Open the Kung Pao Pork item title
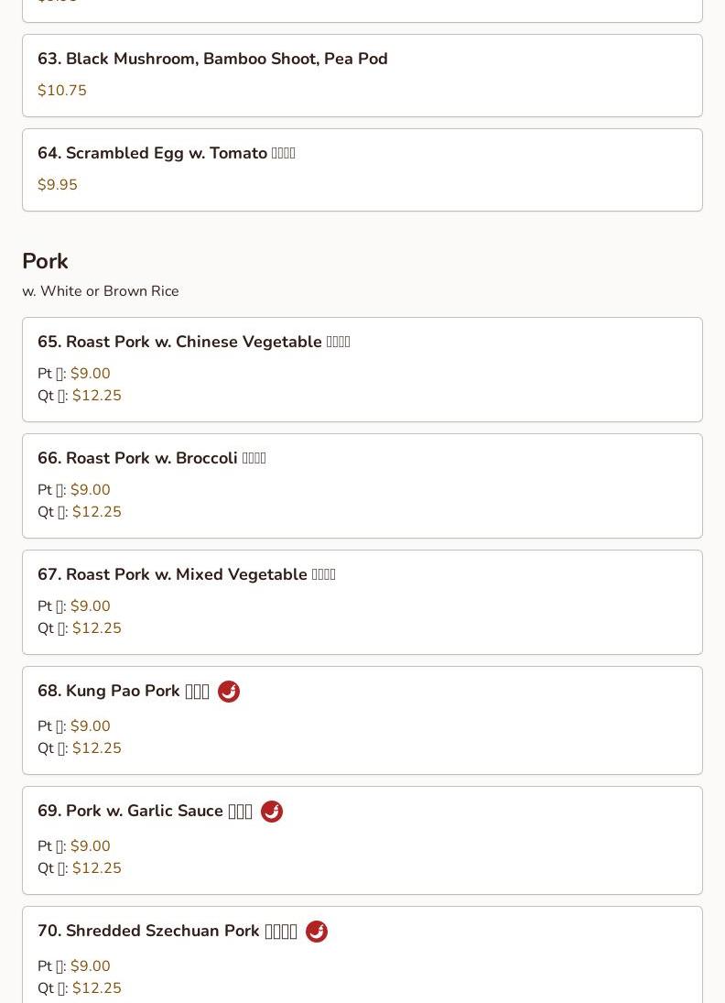The height and width of the screenshot is (1003, 725). click(x=123, y=691)
